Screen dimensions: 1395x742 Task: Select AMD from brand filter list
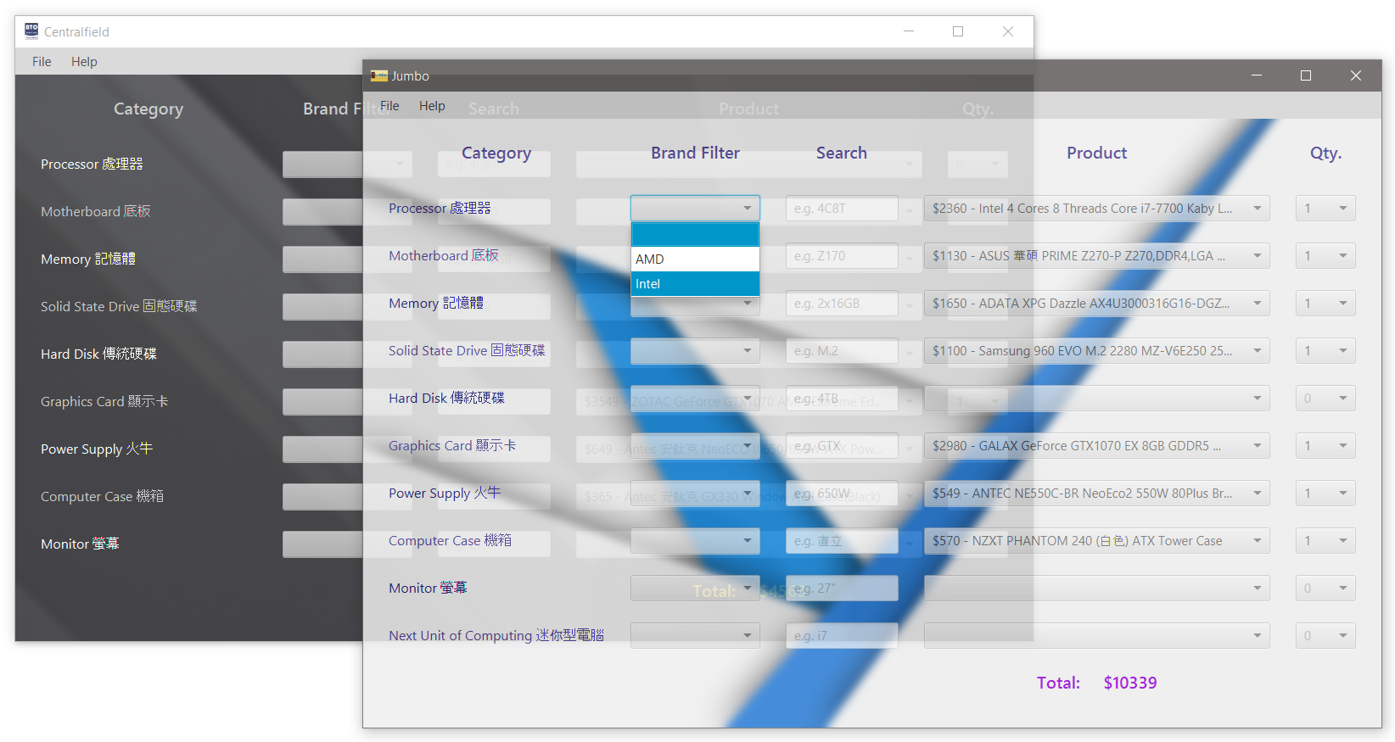point(695,259)
